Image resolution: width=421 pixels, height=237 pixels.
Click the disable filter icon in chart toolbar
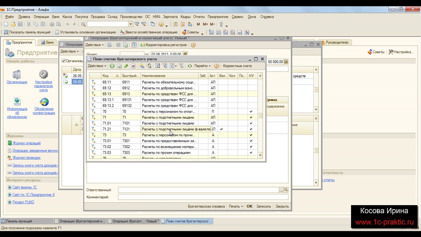pyautogui.click(x=181, y=66)
